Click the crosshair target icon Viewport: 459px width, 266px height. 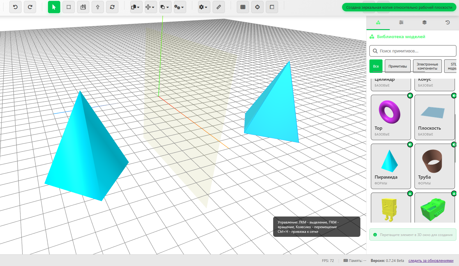pos(257,7)
